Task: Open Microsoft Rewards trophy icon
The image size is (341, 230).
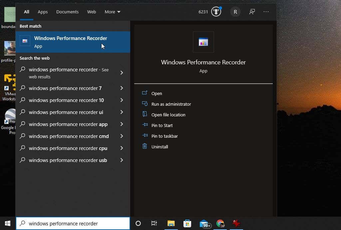Action: pos(216,11)
